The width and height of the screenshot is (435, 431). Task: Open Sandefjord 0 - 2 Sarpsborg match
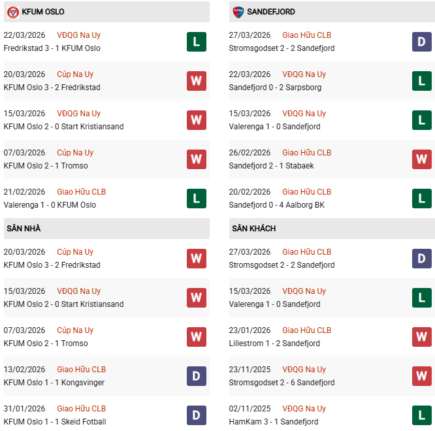(275, 88)
